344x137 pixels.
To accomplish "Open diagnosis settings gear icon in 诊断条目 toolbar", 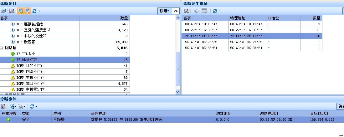I will coord(3,11).
